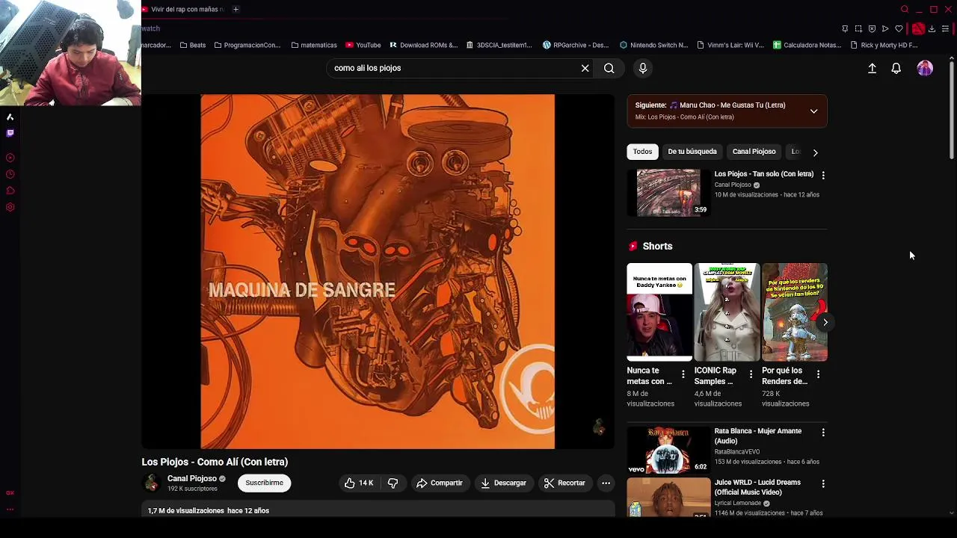The image size is (957, 538).
Task: Open options for ICONIC Rap Samples short
Action: pos(751,374)
